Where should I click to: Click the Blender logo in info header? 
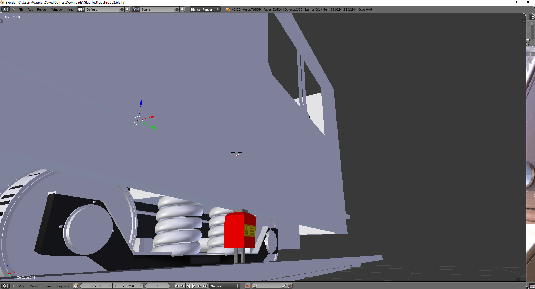[228, 9]
